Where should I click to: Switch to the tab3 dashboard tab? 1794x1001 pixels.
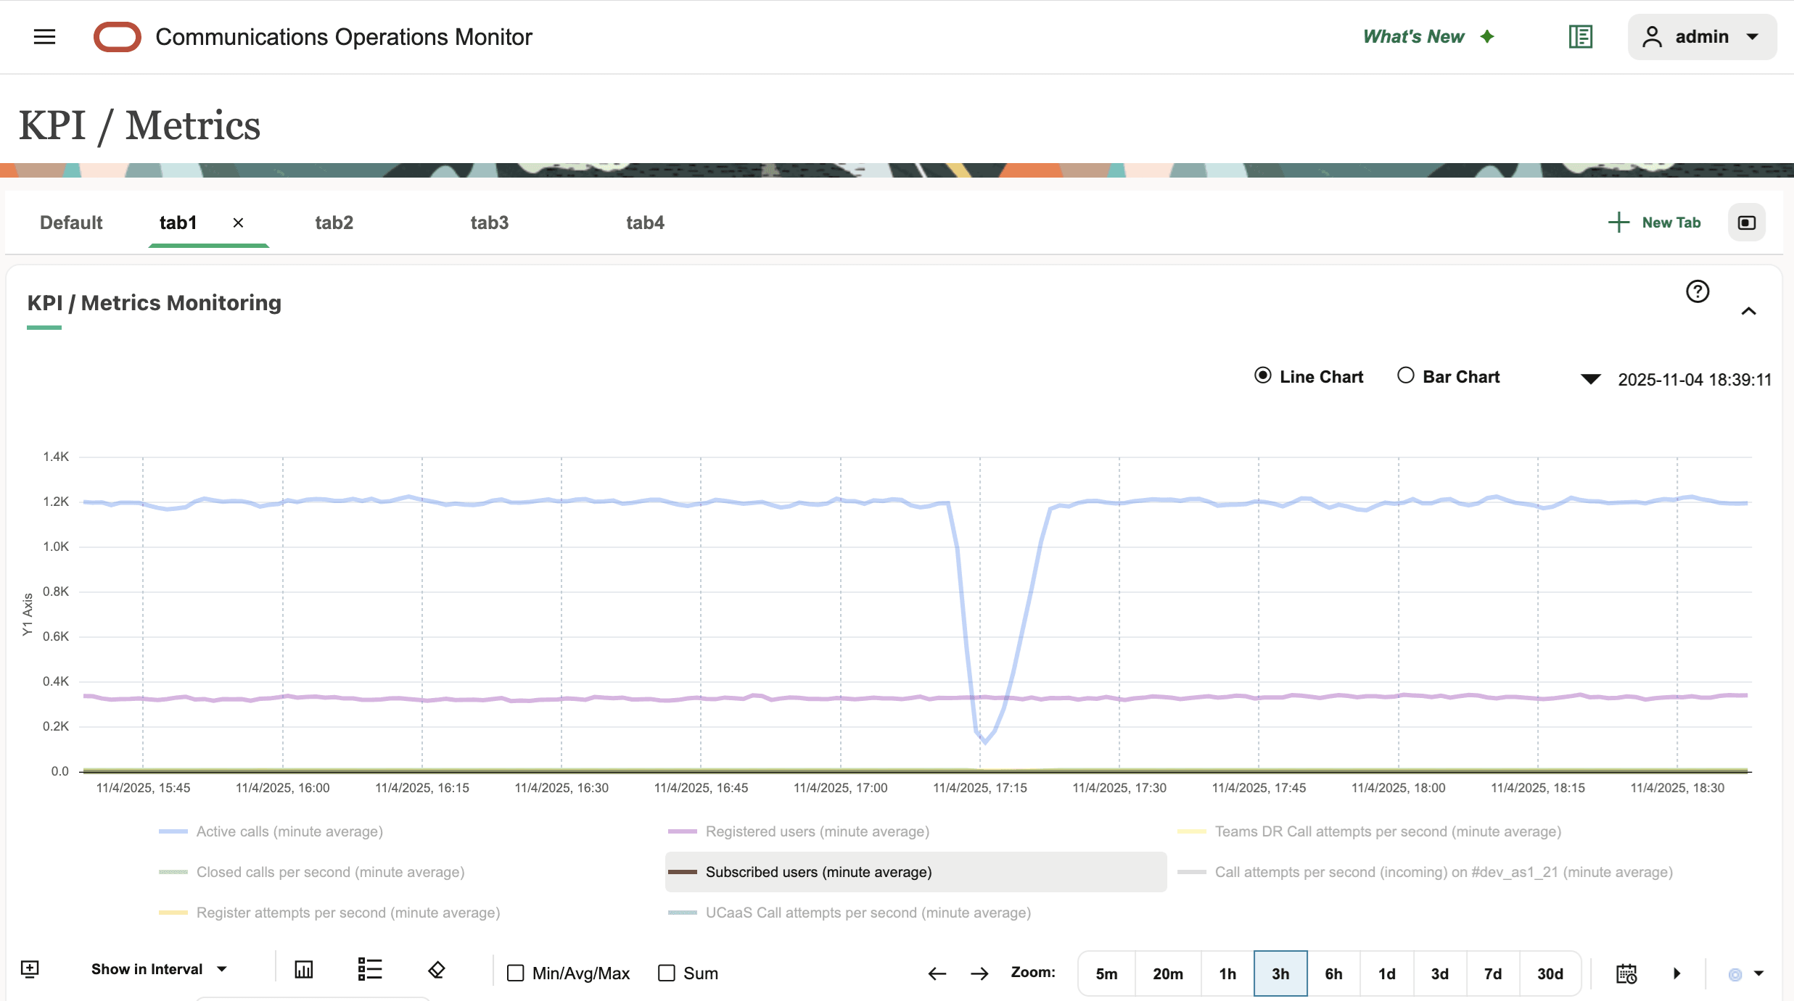point(489,223)
